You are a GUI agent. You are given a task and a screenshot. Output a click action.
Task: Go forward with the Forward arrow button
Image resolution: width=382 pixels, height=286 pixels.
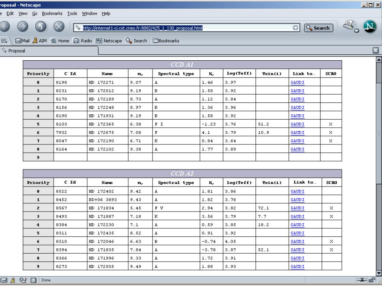pos(23,26)
